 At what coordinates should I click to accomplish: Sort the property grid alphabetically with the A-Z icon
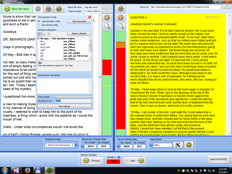click(x=43, y=34)
